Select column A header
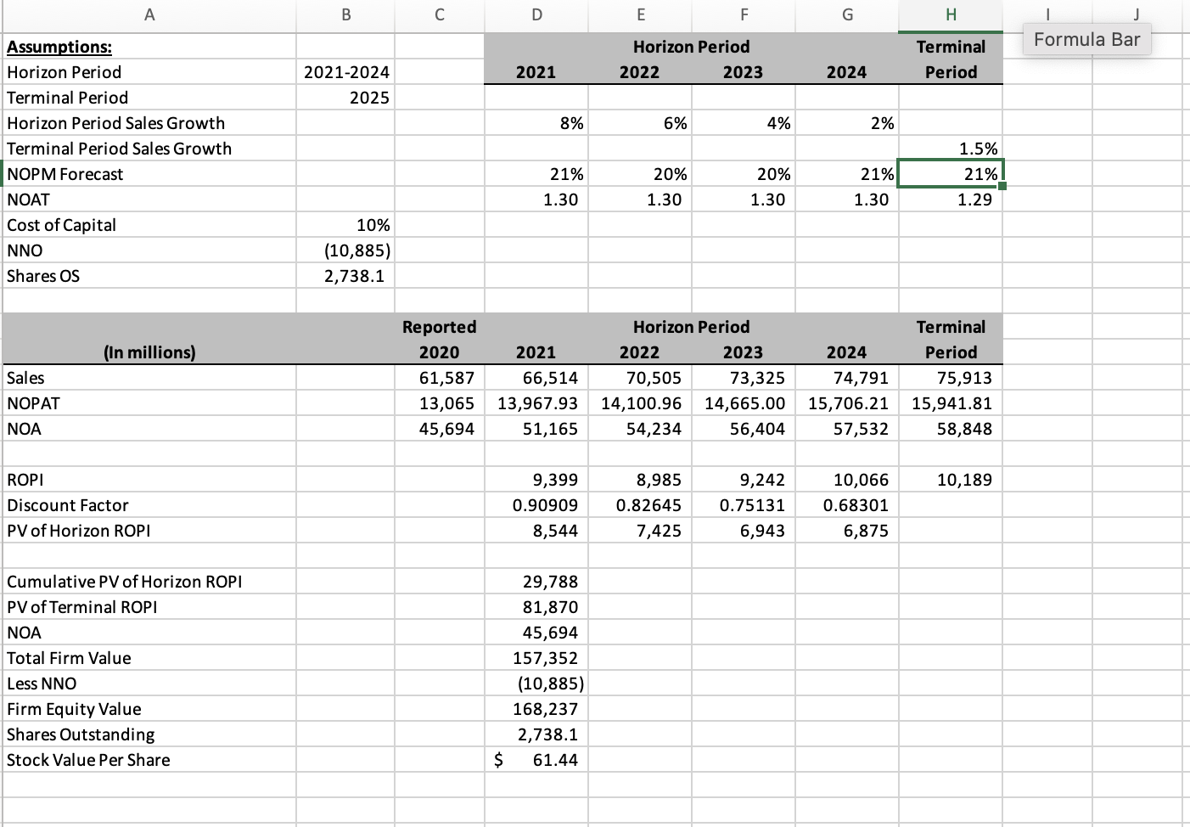Viewport: 1190px width, 827px height. [149, 14]
